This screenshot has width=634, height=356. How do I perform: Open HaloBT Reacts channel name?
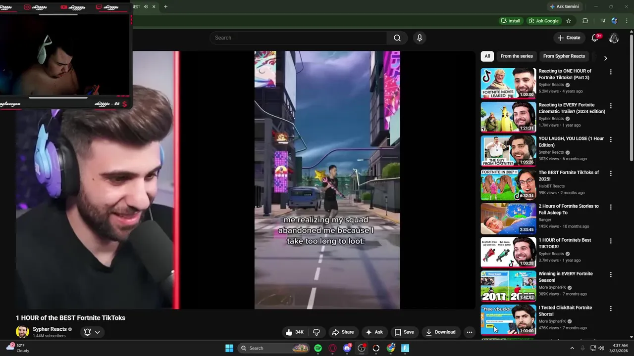point(551,186)
